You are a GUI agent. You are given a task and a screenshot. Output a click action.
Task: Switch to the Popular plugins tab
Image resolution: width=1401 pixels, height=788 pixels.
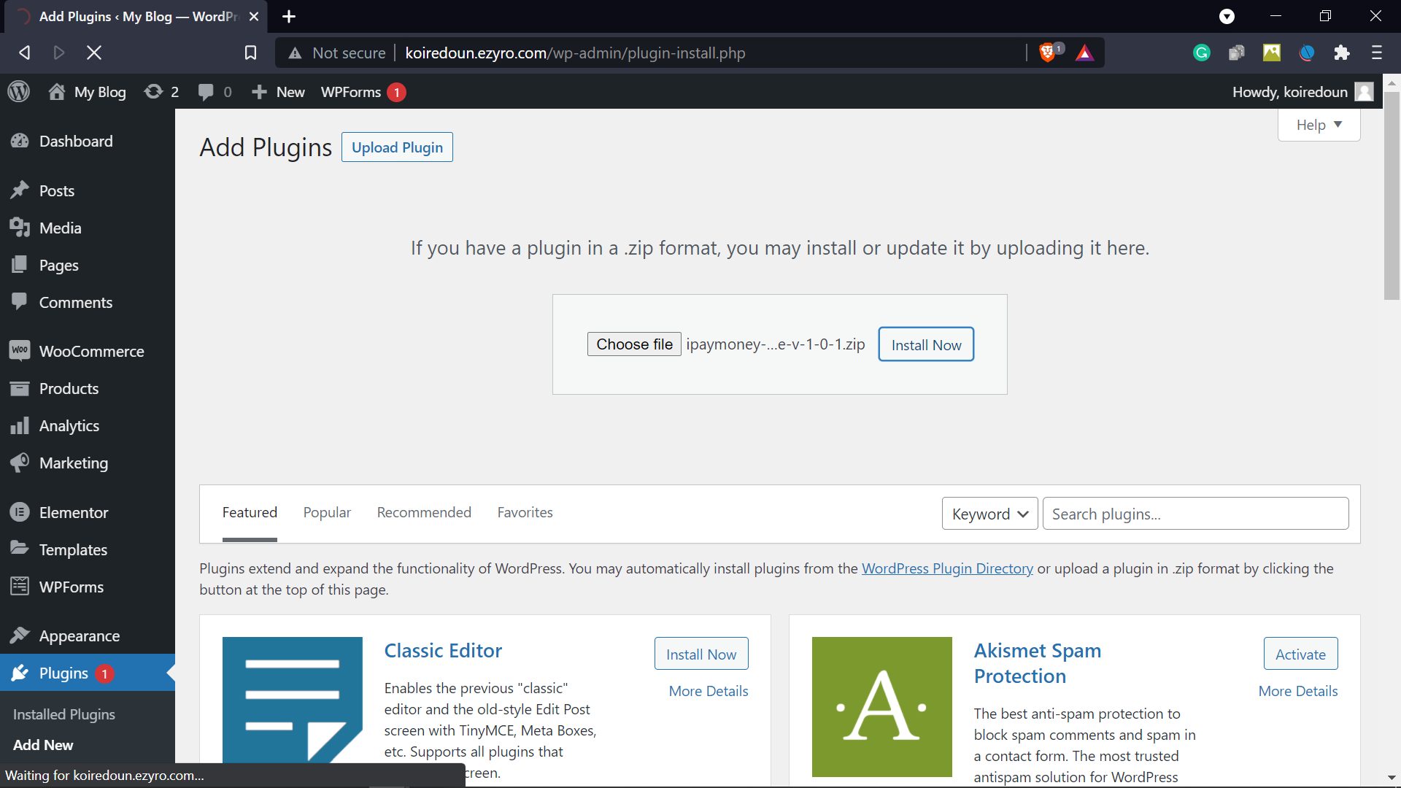327,512
